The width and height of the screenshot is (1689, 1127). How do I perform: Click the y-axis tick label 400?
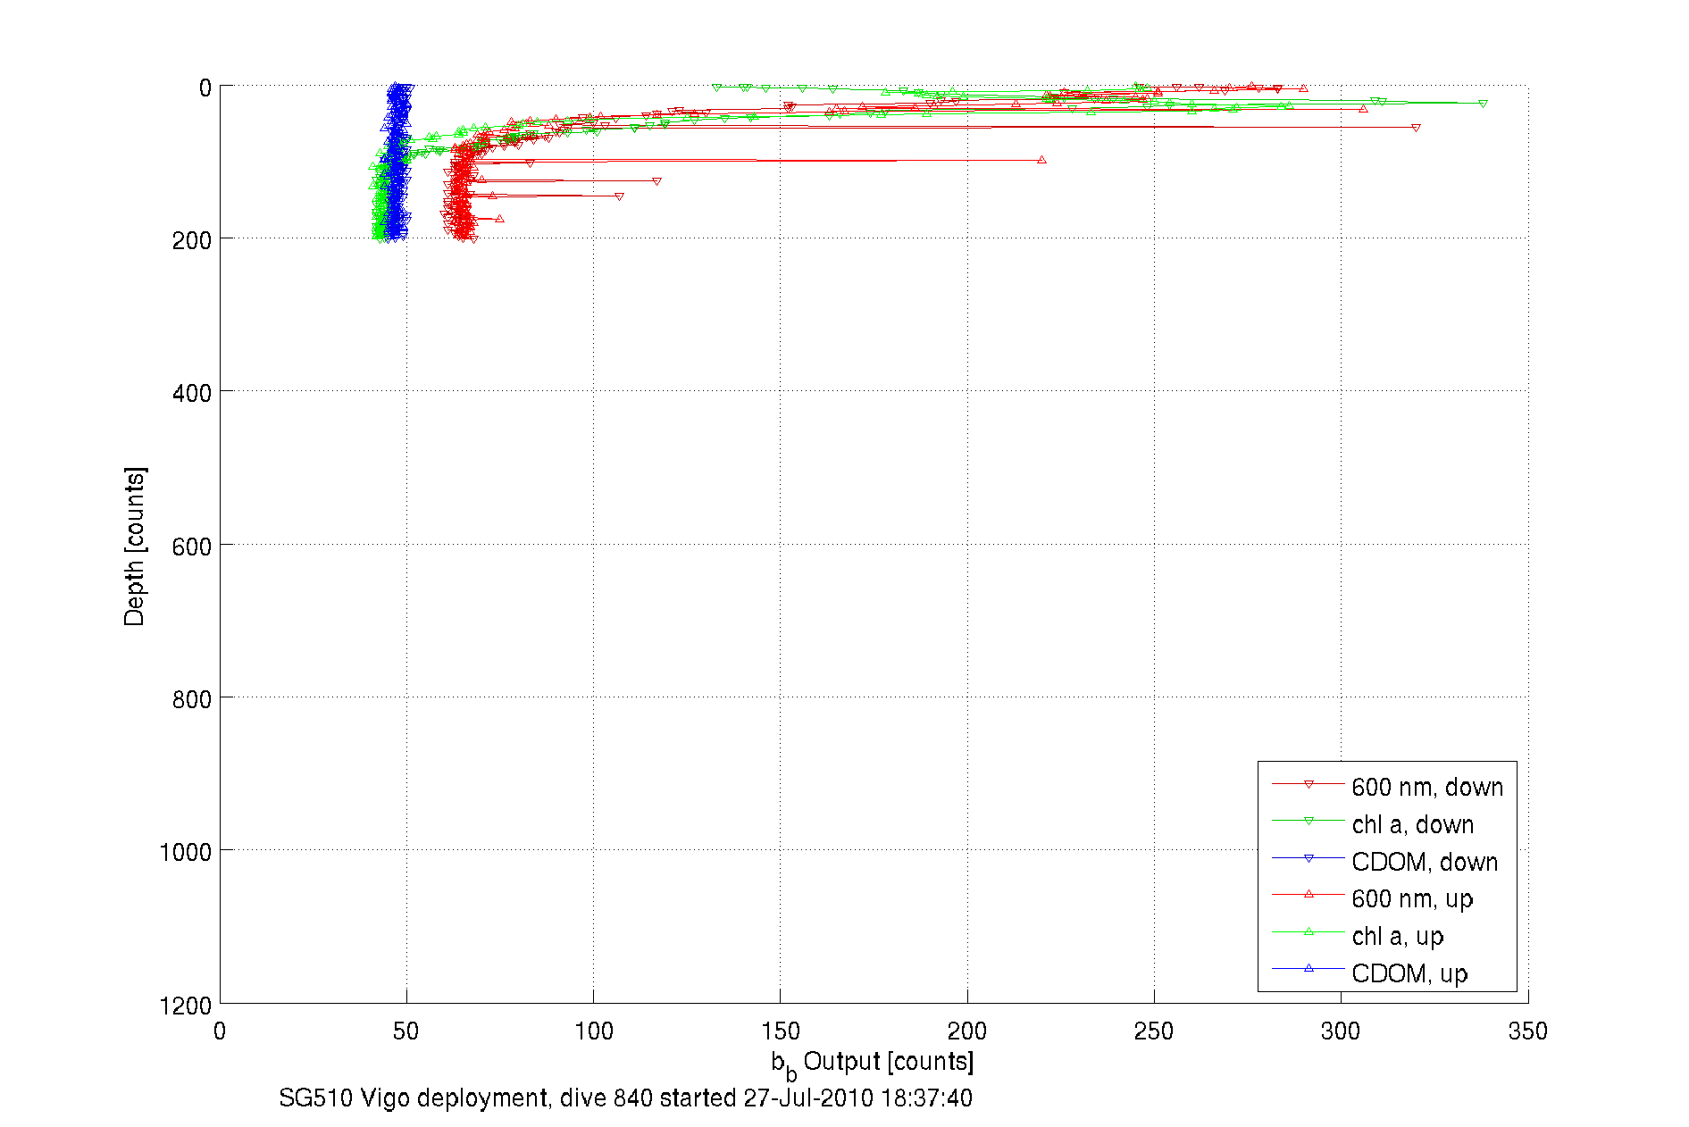point(192,393)
